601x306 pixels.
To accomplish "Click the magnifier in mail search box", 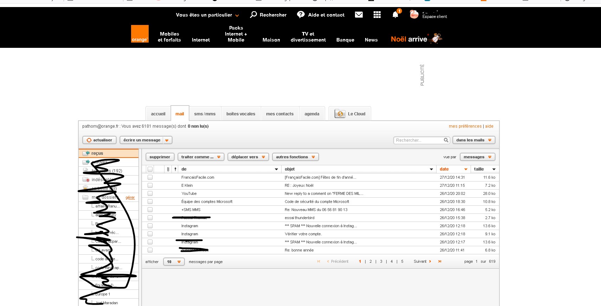I will tap(446, 140).
